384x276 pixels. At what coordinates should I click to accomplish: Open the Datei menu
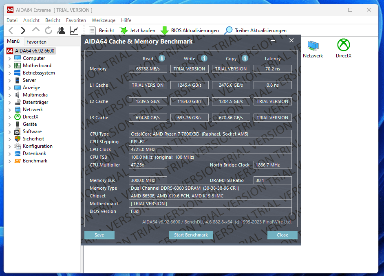point(12,20)
